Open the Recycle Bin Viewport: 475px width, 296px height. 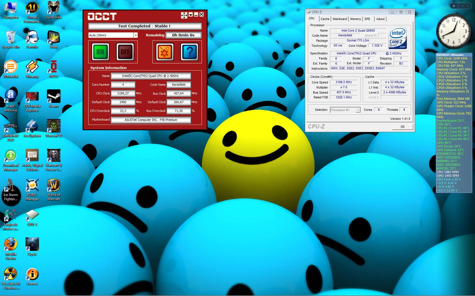pyautogui.click(x=11, y=40)
